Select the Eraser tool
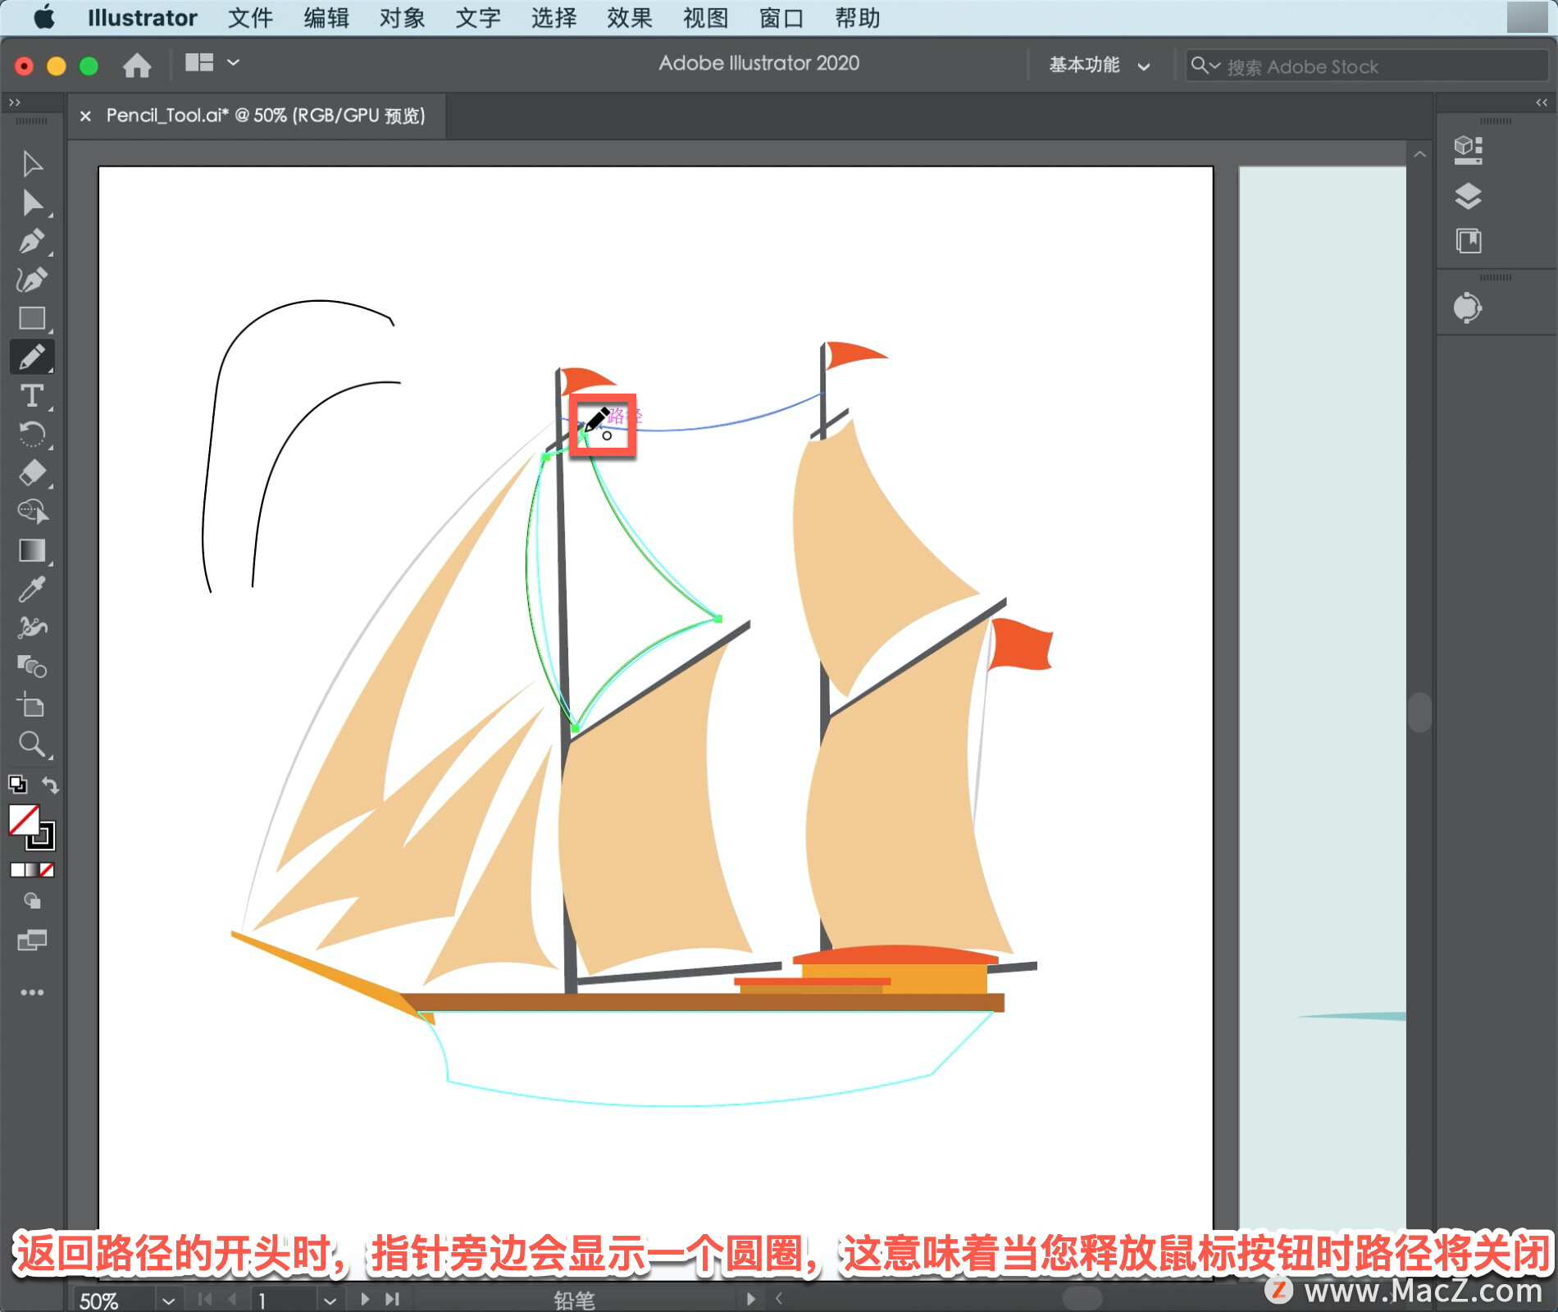 32,473
